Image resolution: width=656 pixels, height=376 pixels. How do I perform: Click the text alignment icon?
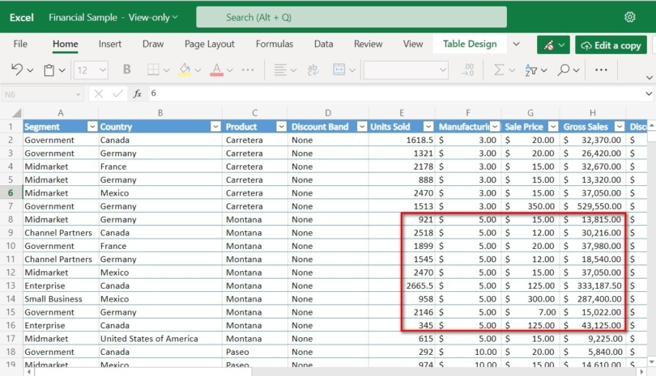(280, 70)
